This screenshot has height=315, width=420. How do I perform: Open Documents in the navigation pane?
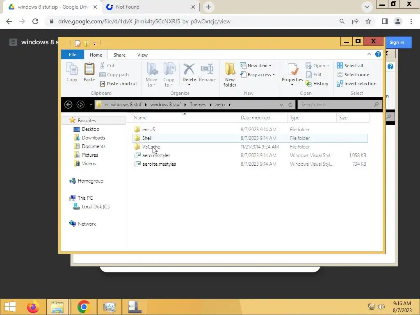(x=94, y=146)
